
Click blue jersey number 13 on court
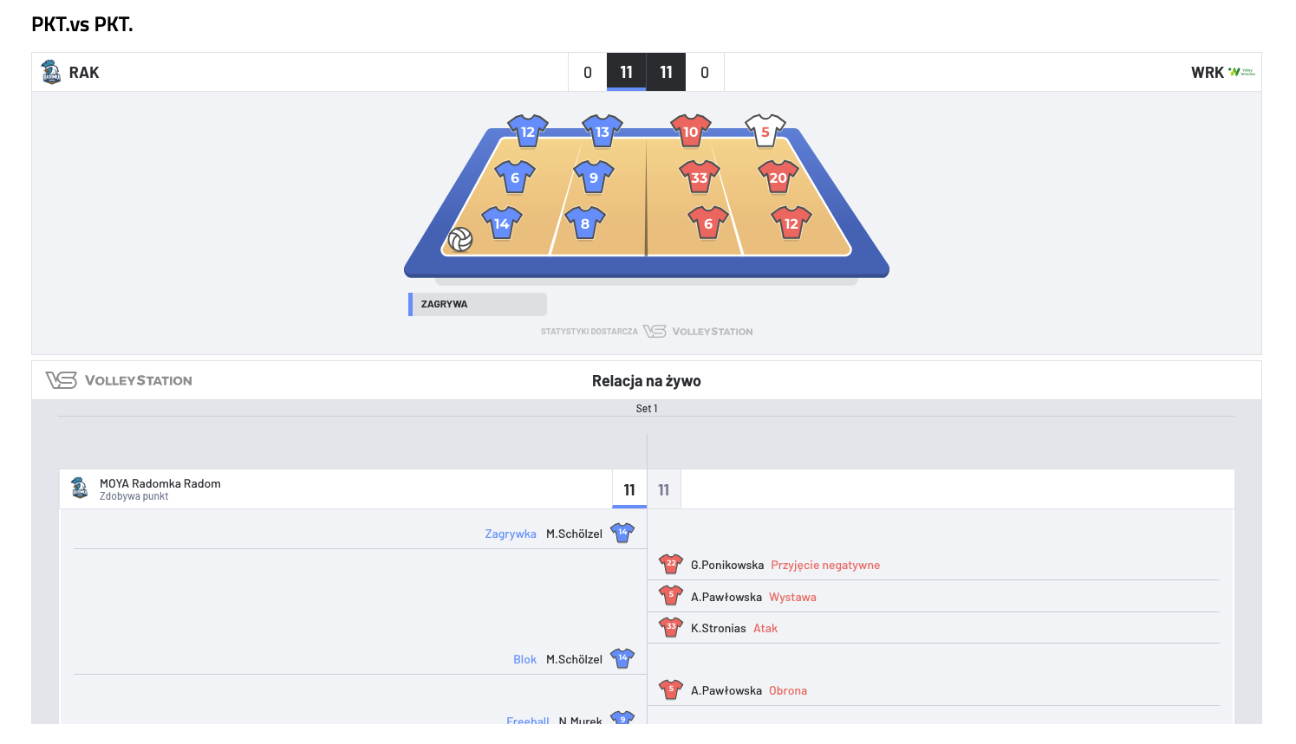pyautogui.click(x=602, y=132)
